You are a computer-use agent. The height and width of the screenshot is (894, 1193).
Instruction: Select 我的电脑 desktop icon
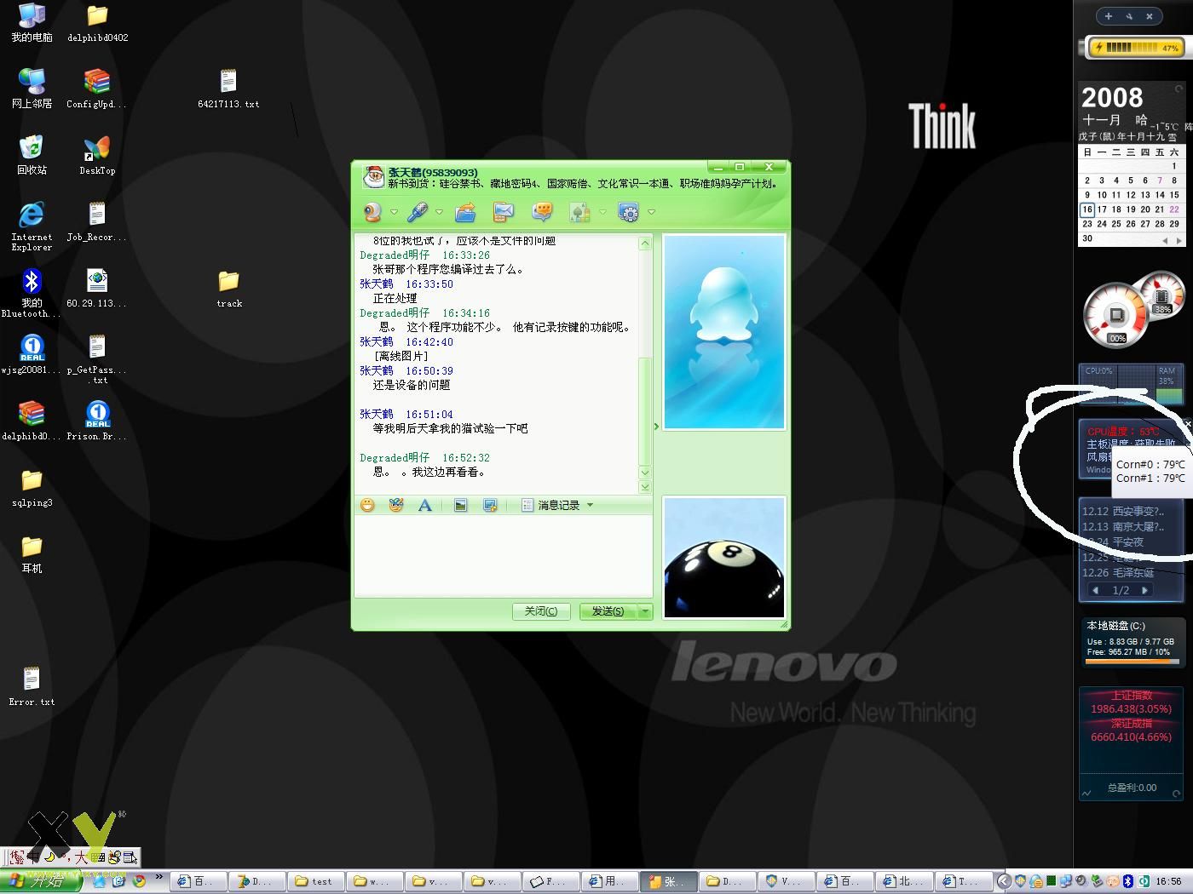tap(32, 22)
